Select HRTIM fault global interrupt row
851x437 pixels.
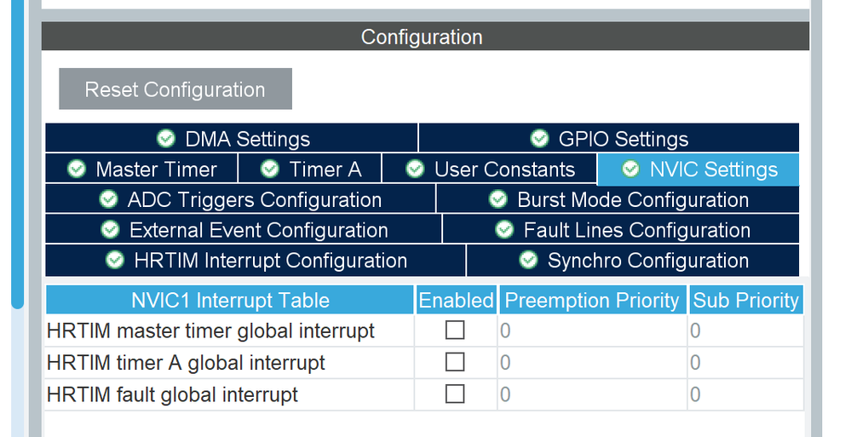click(x=424, y=394)
